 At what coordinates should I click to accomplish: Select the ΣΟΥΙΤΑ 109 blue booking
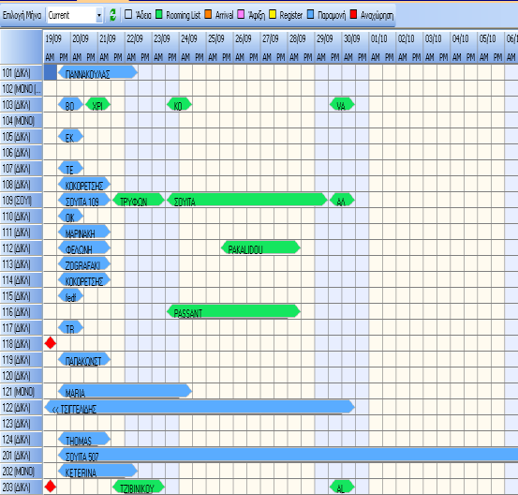pyautogui.click(x=84, y=200)
